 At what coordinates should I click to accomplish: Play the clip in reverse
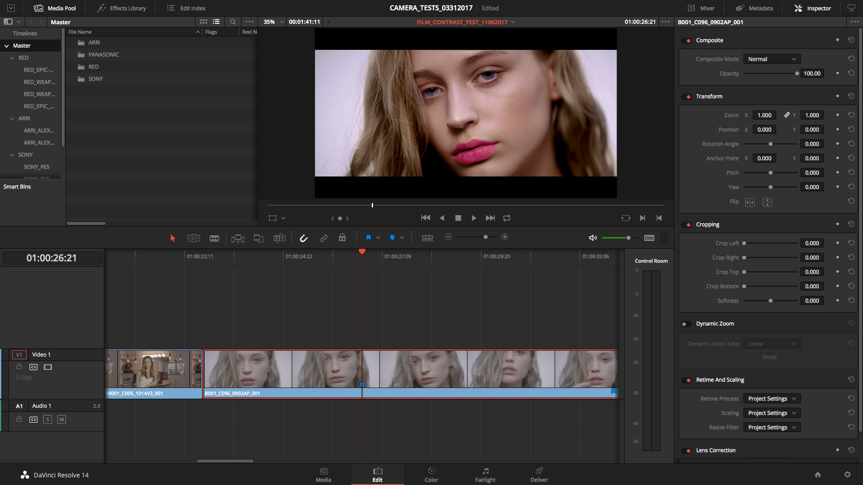click(442, 218)
